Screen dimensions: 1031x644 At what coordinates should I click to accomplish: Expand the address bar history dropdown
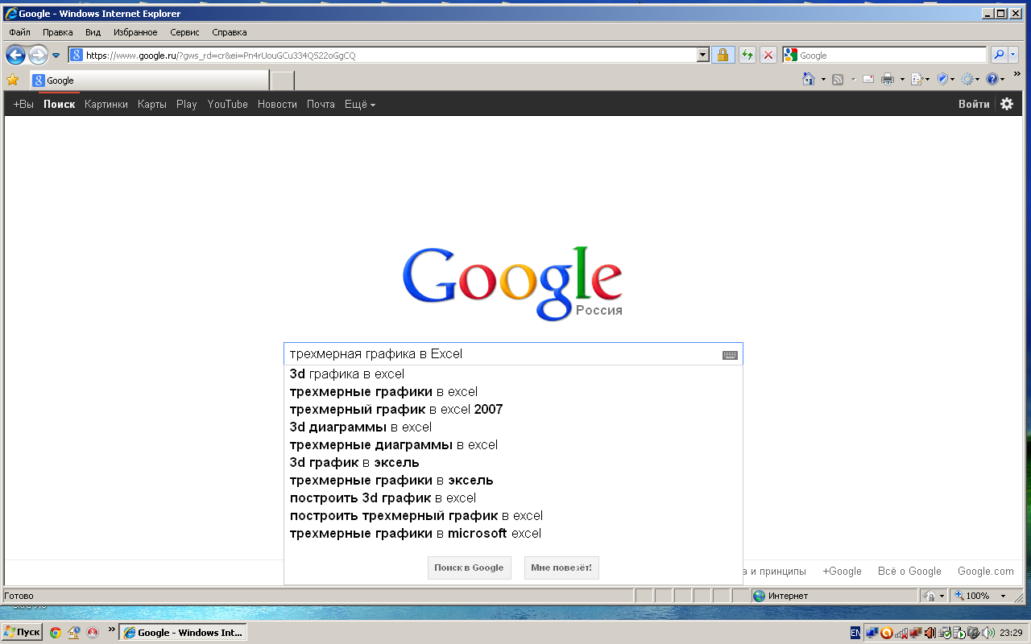coord(703,55)
